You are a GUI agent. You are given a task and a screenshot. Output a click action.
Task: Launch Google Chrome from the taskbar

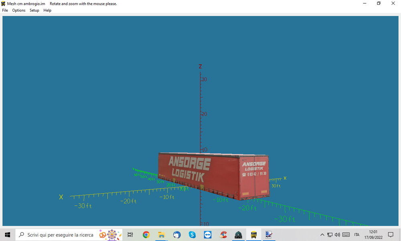[x=146, y=235]
